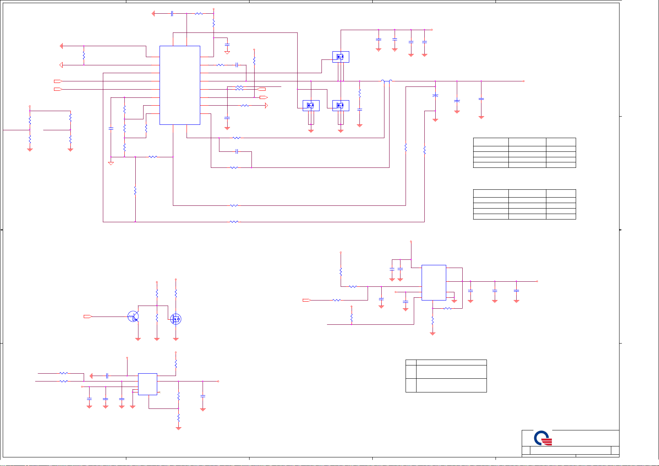Click the input port left of the regulator circuit

coord(307,300)
